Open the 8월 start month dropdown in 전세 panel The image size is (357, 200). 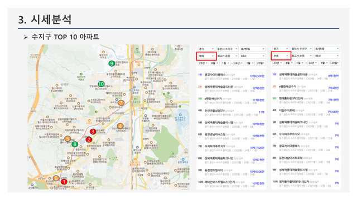pos(289,63)
